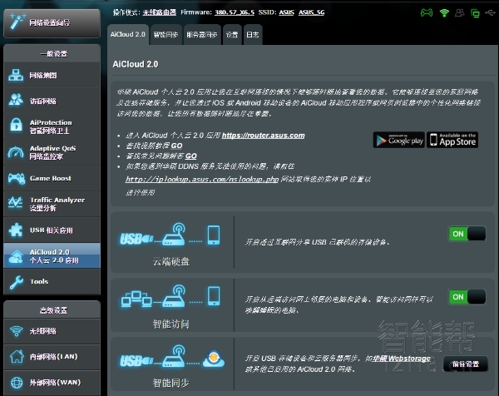Open Traffic Analyzer menu item

pyautogui.click(x=52, y=204)
